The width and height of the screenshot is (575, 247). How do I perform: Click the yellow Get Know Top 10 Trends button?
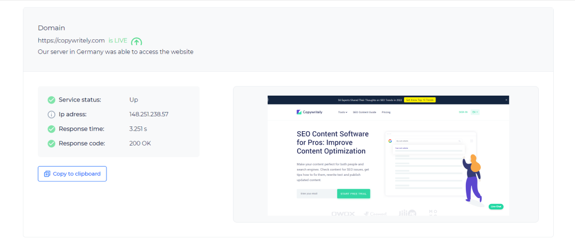pyautogui.click(x=420, y=99)
